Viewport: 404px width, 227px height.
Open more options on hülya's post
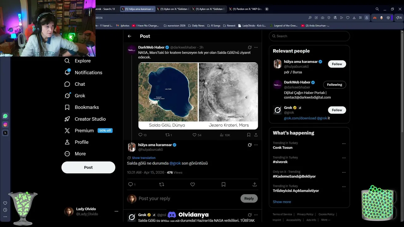pos(256,145)
